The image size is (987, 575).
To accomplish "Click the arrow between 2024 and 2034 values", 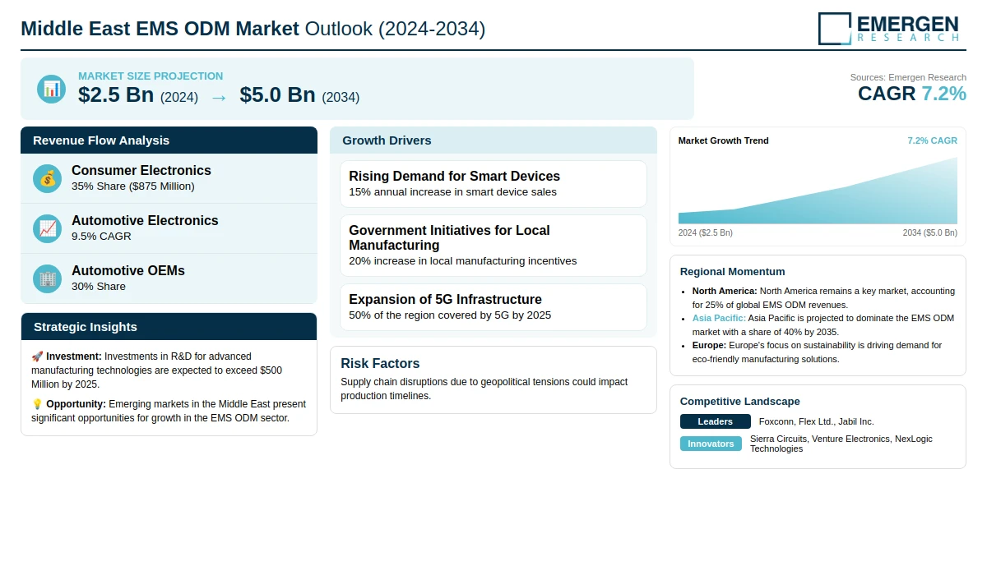I will tap(219, 97).
